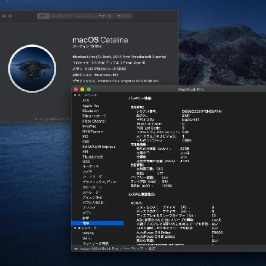Select ATA in the hardware list
The image size is (266, 266).
86,101
